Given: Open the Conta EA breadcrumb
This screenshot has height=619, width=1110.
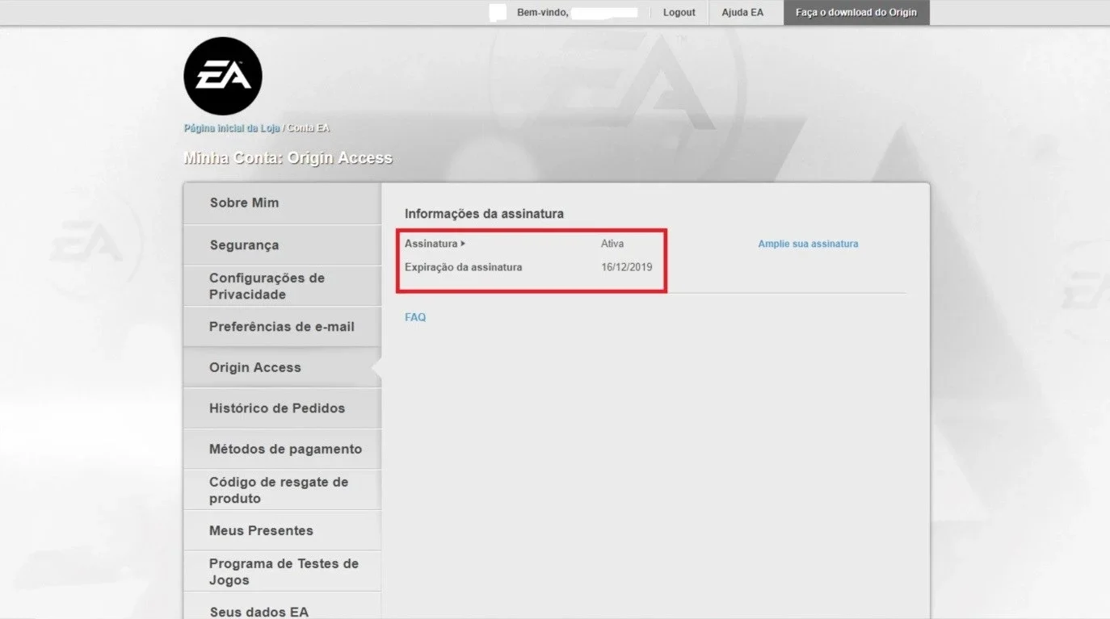Looking at the screenshot, I should (309, 128).
